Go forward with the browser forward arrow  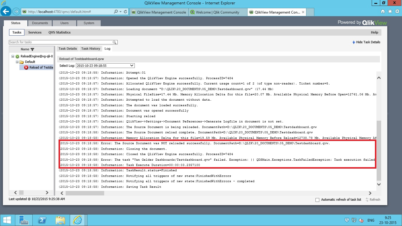[x=16, y=12]
